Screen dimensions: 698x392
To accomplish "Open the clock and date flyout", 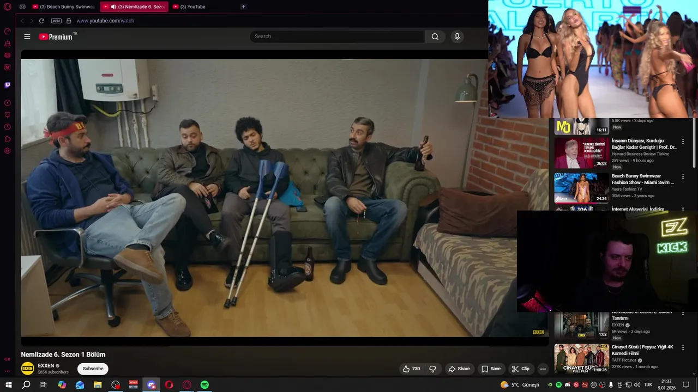I will [x=666, y=385].
